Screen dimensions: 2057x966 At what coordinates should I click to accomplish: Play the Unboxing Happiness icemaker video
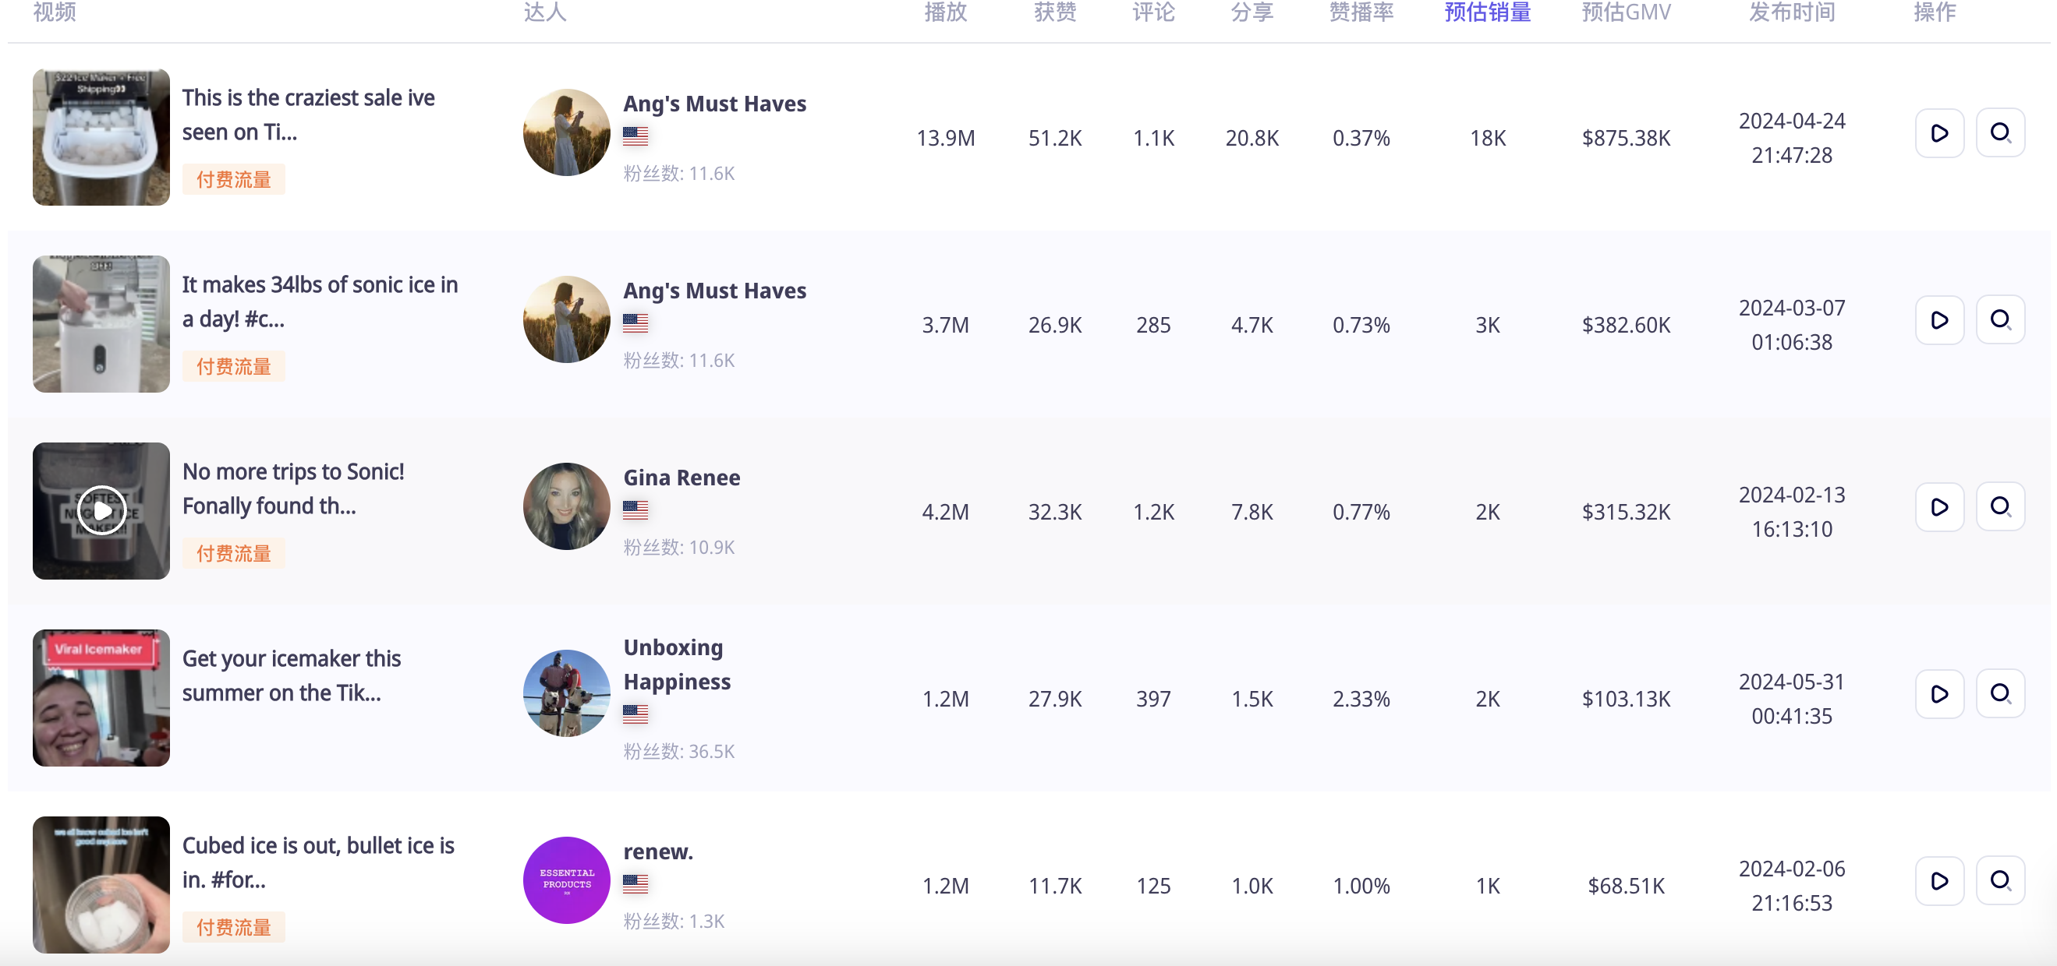[1938, 694]
